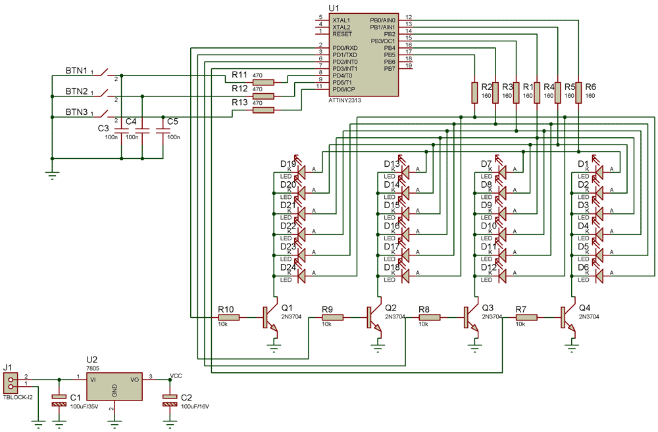Viewport: 658px width, 432px height.
Task: Select capacitor C5 symbol
Action: pyautogui.click(x=163, y=131)
